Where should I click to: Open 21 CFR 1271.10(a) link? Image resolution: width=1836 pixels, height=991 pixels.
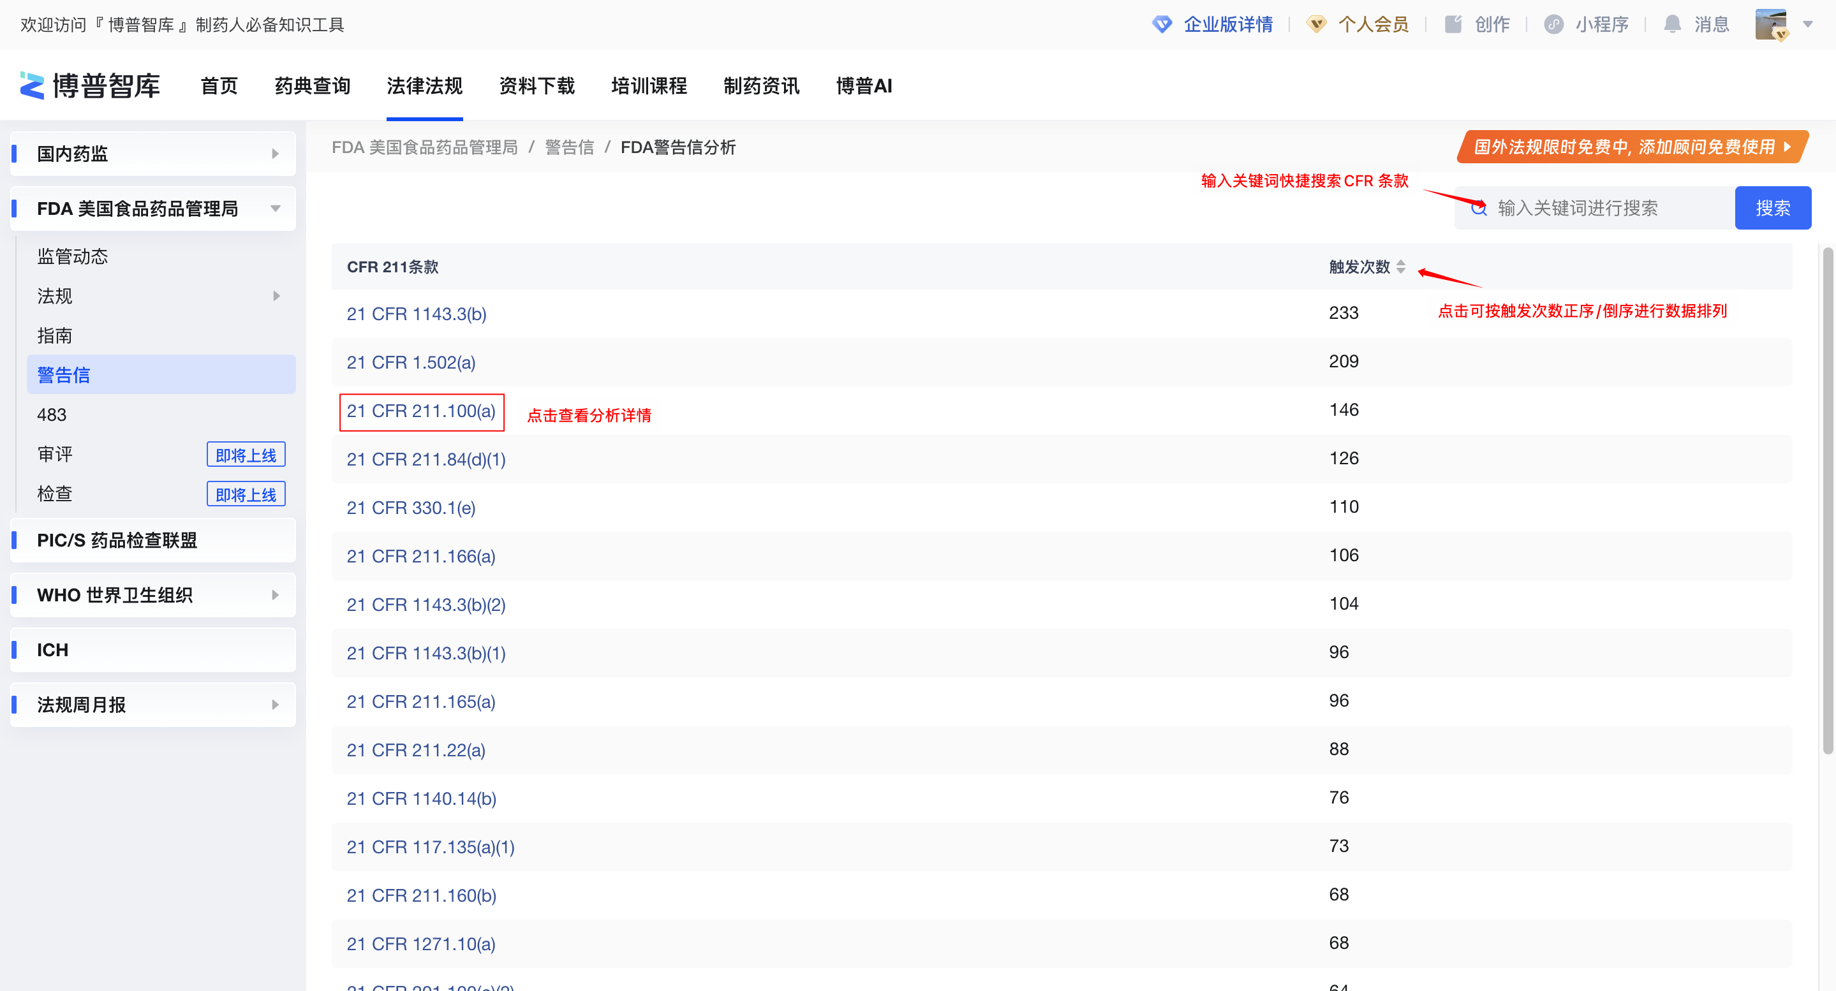coord(420,943)
